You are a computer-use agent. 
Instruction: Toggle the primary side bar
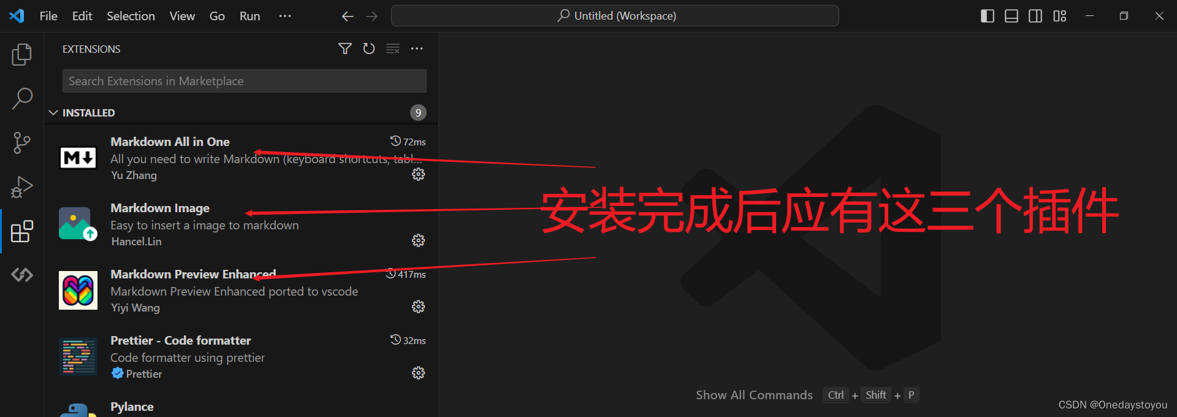pyautogui.click(x=988, y=16)
